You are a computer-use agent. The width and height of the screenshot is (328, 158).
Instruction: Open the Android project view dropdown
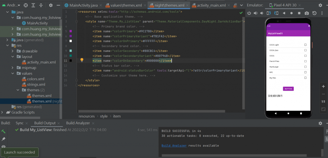coord(11,5)
